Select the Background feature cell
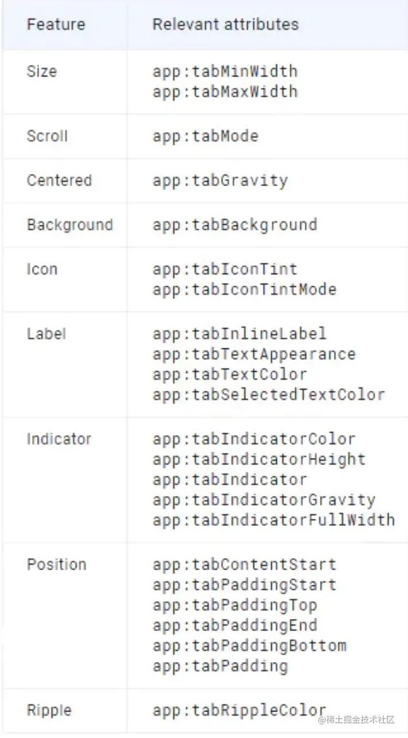Image resolution: width=408 pixels, height=738 pixels. click(x=70, y=225)
